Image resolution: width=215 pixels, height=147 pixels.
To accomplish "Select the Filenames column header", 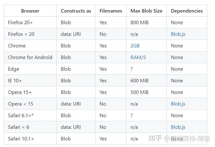I will point(111,11).
